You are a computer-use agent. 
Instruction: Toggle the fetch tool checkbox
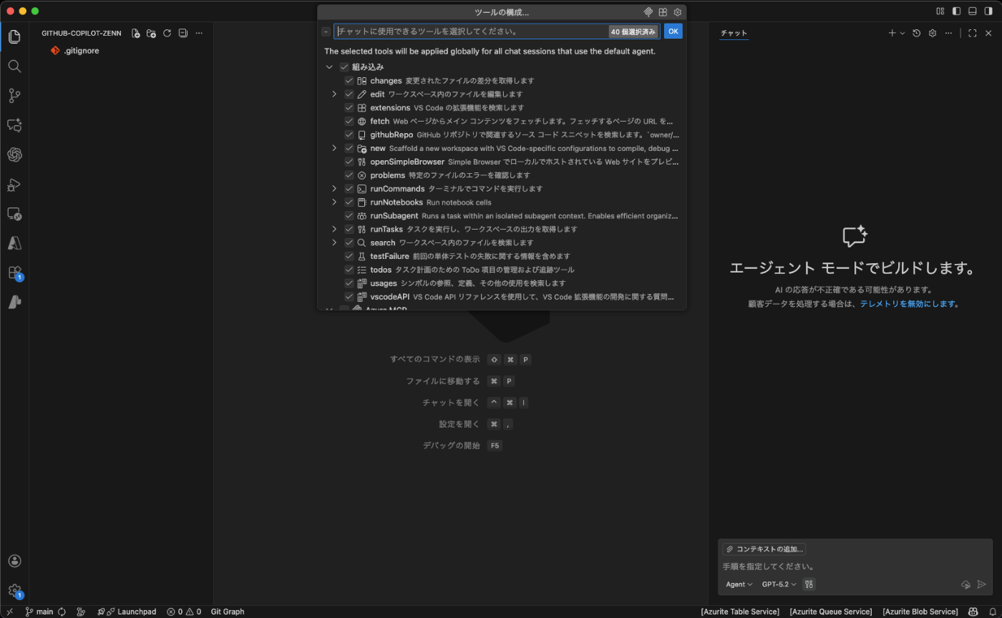click(x=349, y=122)
